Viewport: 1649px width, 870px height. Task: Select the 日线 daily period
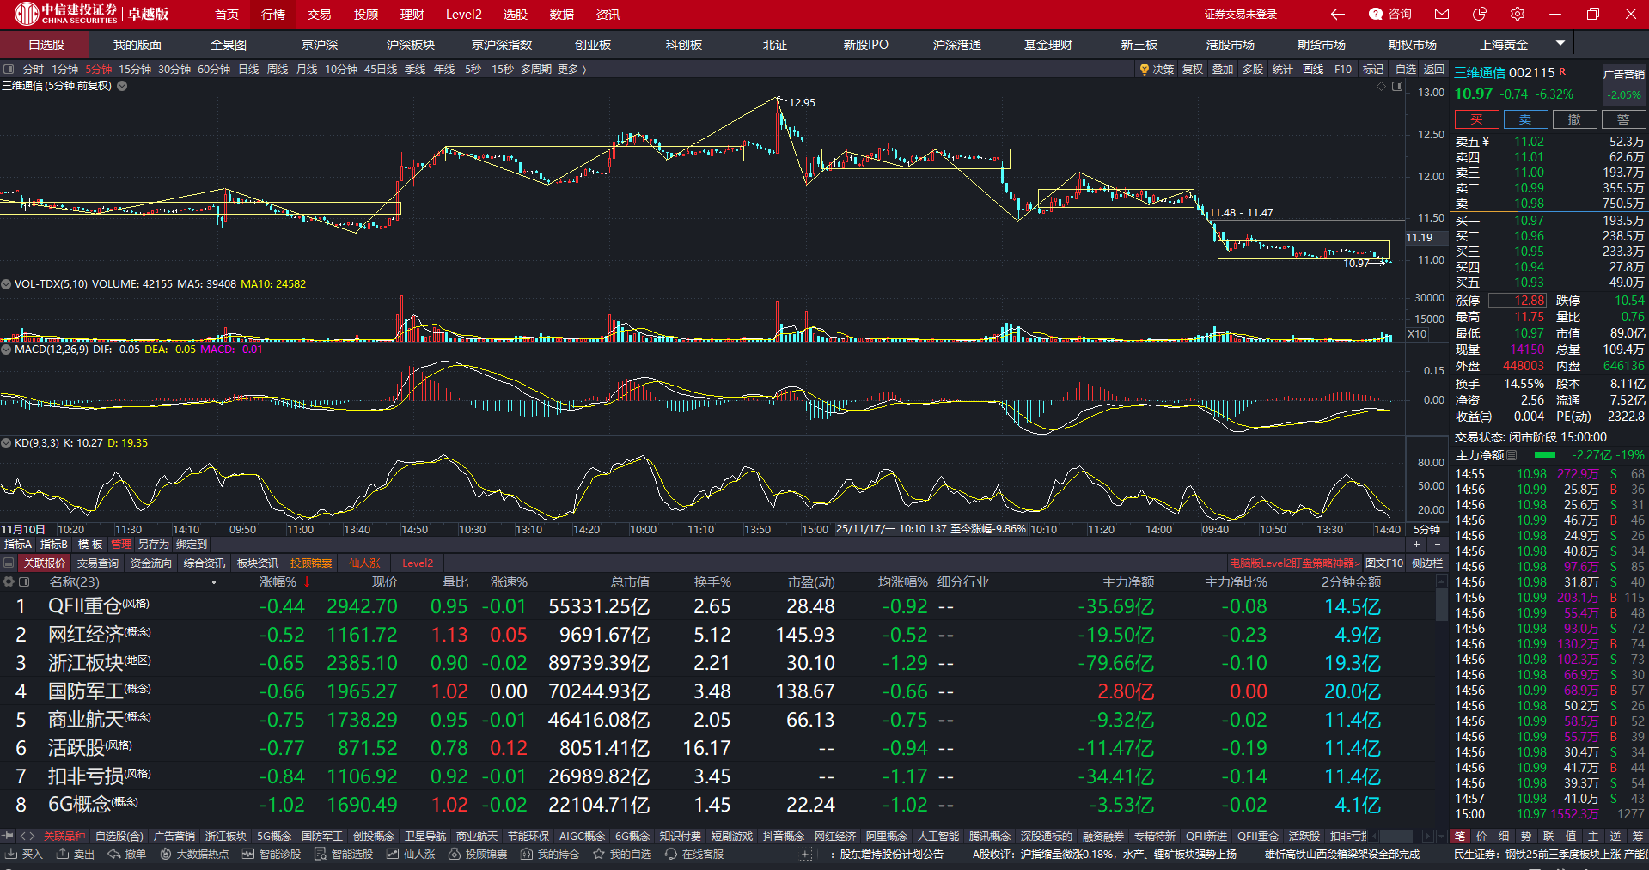click(248, 70)
